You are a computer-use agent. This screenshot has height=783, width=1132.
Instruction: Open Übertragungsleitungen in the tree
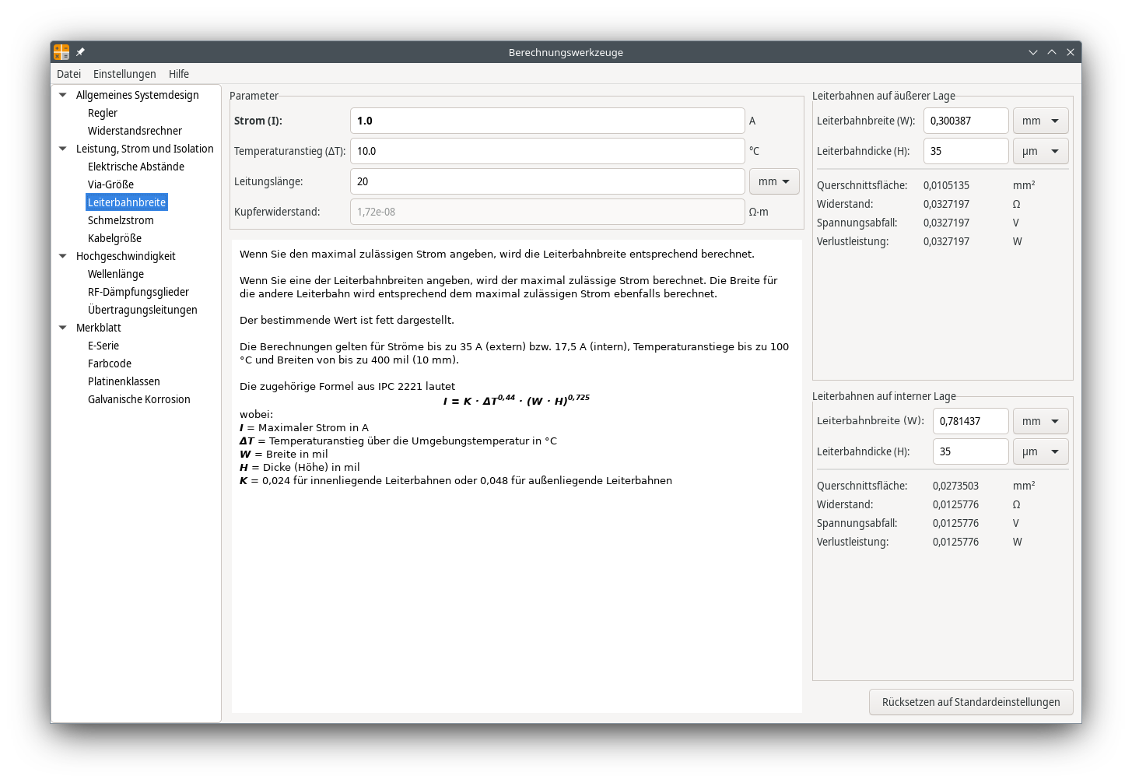coord(142,310)
